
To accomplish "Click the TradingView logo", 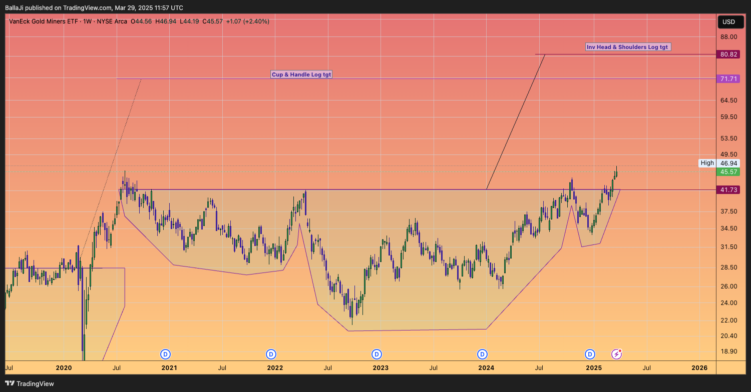I will pyautogui.click(x=30, y=383).
